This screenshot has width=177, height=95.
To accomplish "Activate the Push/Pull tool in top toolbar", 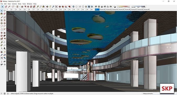I will click(22, 7).
